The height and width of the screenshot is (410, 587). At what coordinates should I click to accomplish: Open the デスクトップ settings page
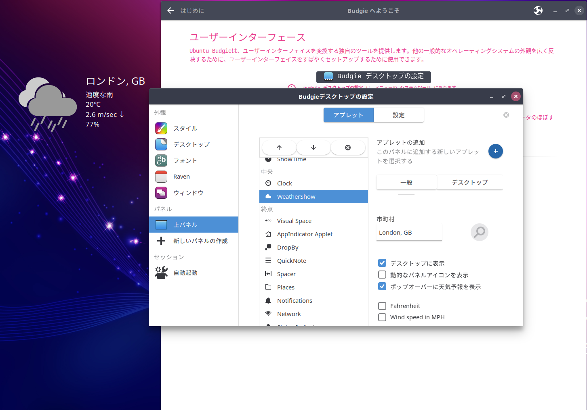click(194, 144)
